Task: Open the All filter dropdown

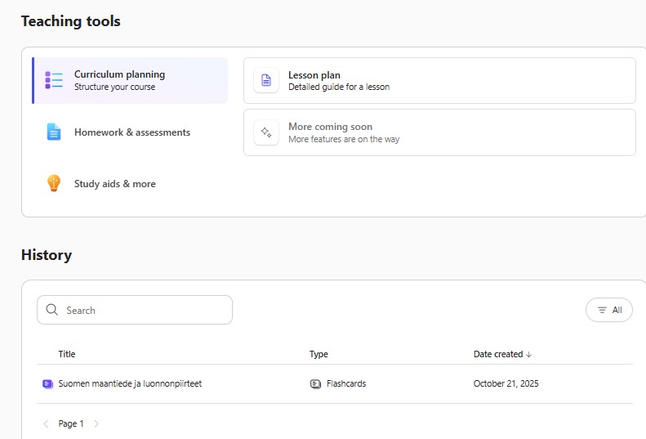Action: [608, 310]
